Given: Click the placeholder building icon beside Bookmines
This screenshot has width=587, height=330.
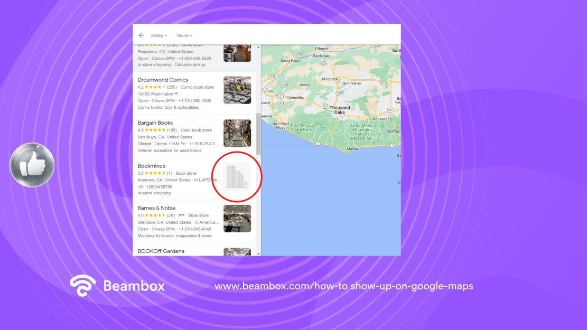Looking at the screenshot, I should tap(236, 176).
